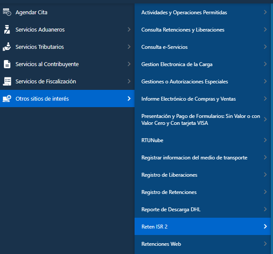Expand the Servicios Tributarios chevron
Image resolution: width=273 pixels, height=254 pixels.
click(129, 47)
